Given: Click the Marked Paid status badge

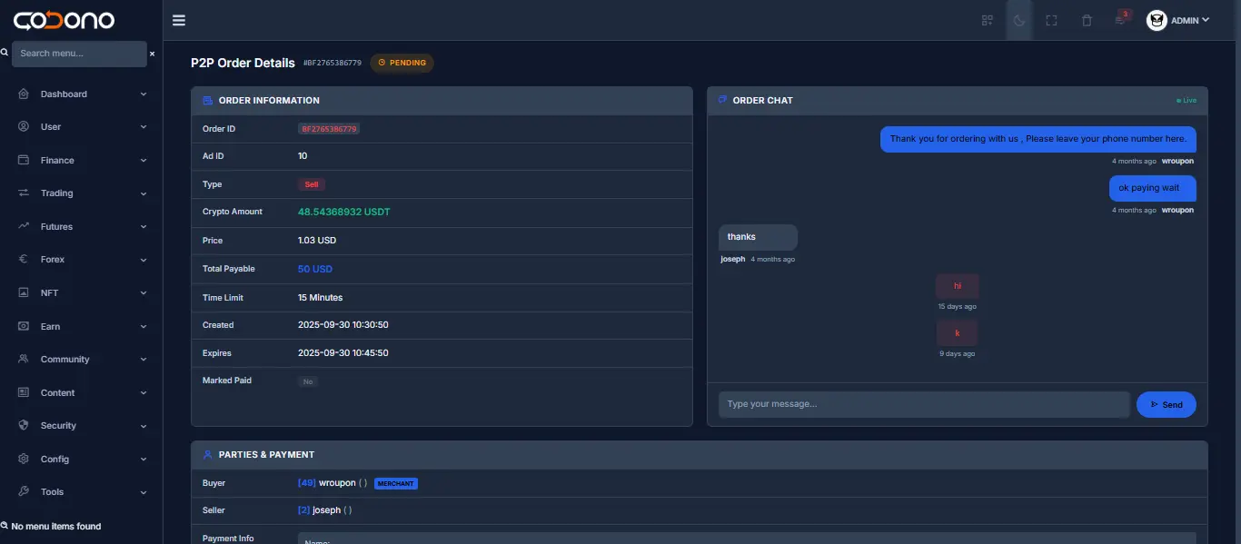Looking at the screenshot, I should coord(308,381).
